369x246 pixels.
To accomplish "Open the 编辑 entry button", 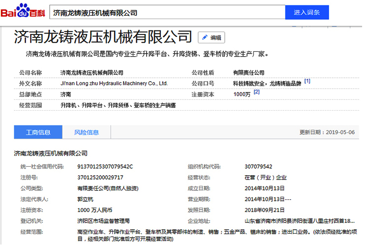I will click(x=212, y=37).
